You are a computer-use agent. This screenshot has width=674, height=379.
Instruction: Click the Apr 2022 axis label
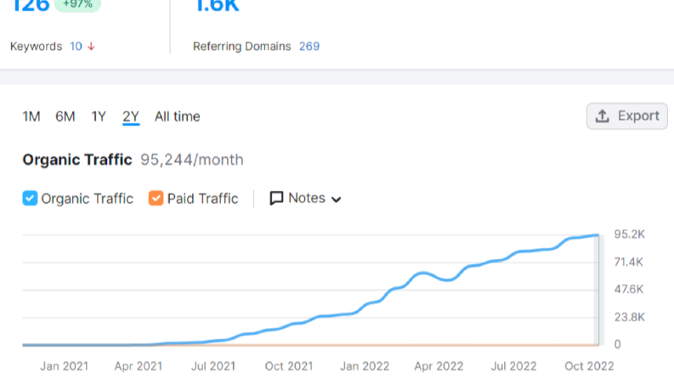pyautogui.click(x=439, y=366)
